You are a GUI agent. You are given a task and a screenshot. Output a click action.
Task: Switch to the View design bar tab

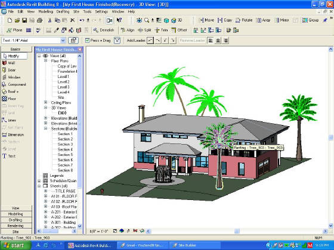16,208
